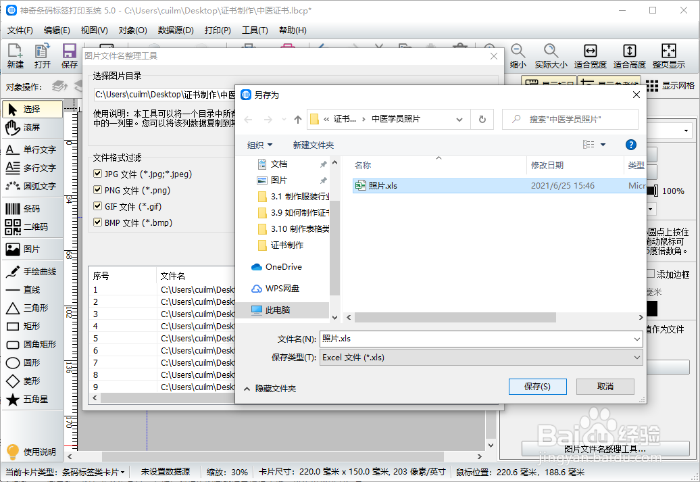700x482 pixels.
Task: Select the 五角星 star tool
Action: [32, 400]
